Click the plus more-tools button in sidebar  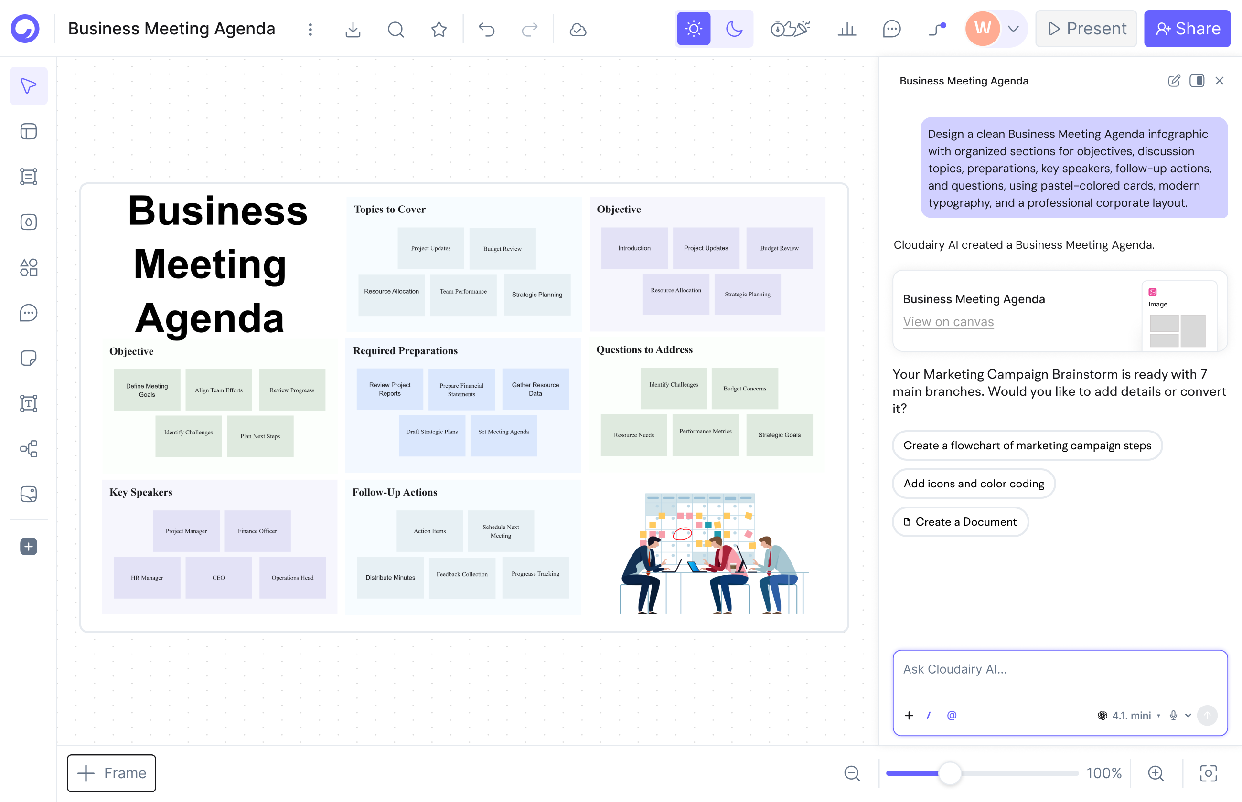[29, 546]
